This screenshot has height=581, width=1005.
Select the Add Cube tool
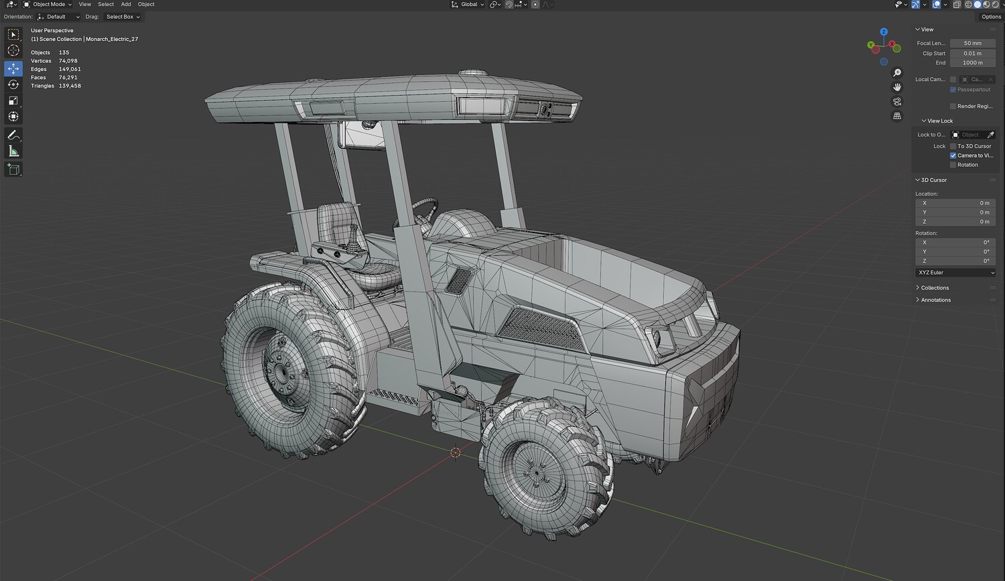(x=13, y=170)
